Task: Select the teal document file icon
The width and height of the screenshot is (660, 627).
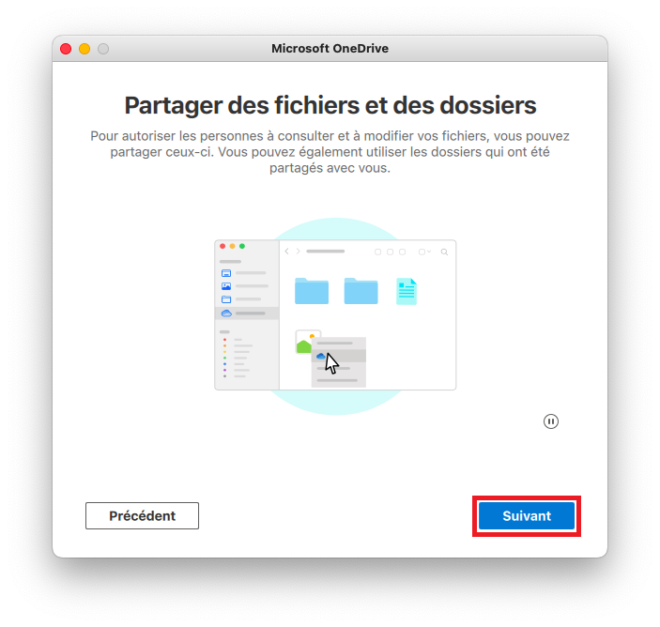Action: tap(407, 291)
